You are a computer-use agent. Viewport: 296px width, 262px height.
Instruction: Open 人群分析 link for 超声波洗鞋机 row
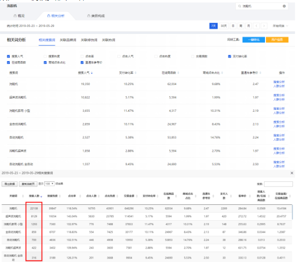[x=279, y=99]
